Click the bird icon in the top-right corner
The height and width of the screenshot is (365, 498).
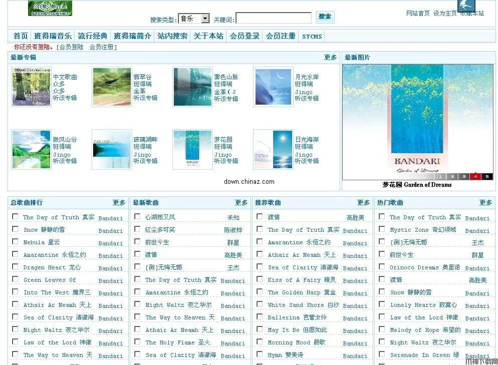pyautogui.click(x=465, y=7)
